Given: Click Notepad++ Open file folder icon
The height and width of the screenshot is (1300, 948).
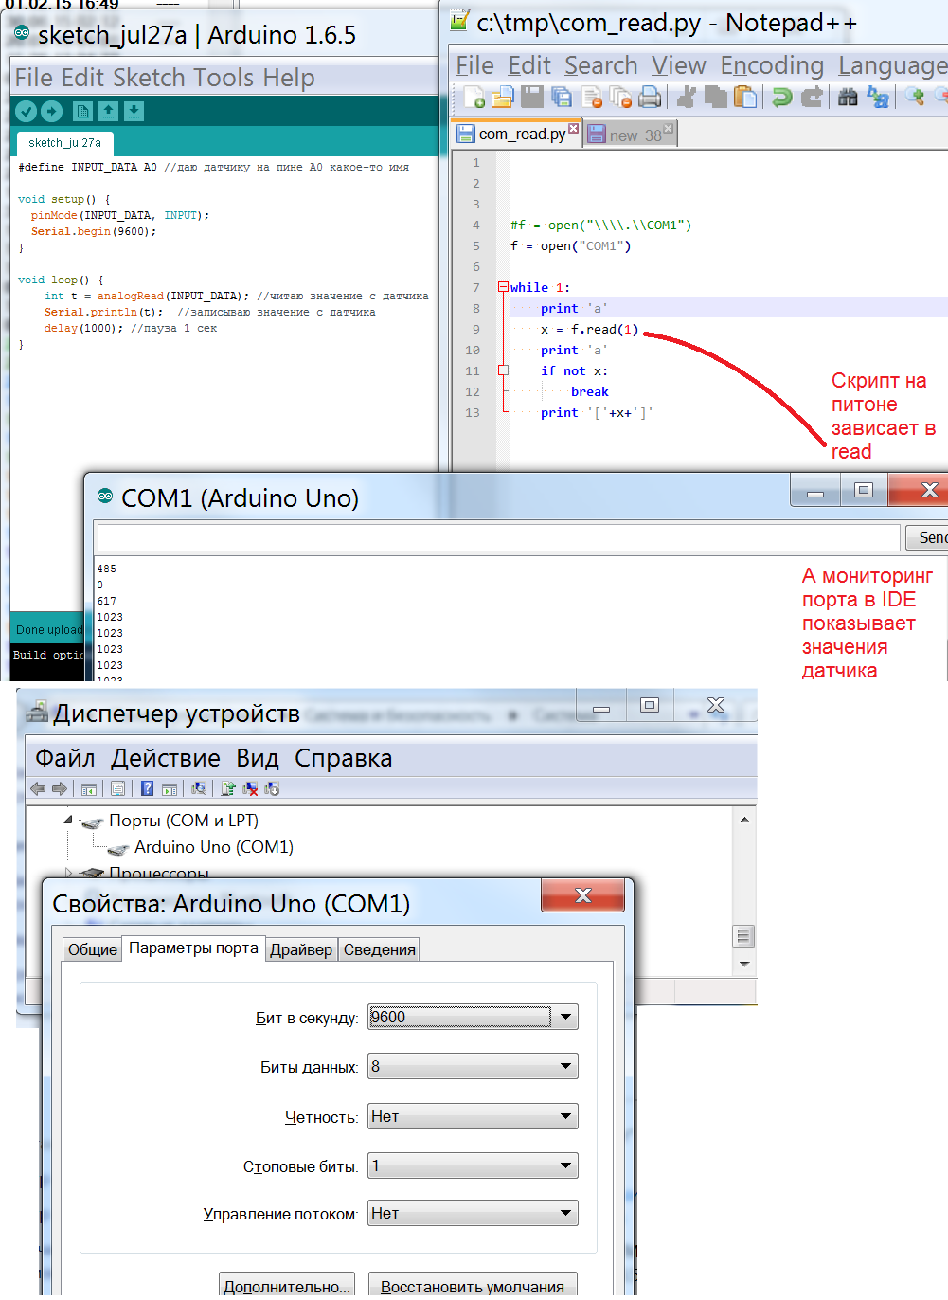Looking at the screenshot, I should click(x=503, y=97).
